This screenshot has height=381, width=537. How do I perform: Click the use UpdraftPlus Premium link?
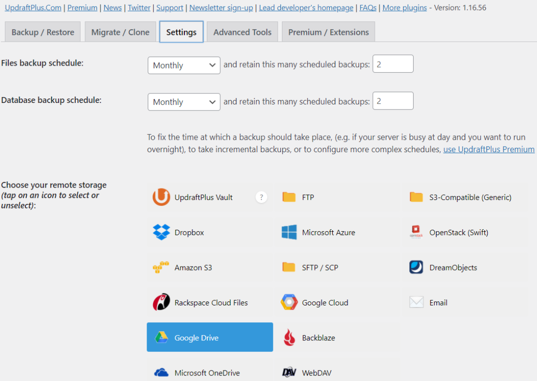coord(489,149)
